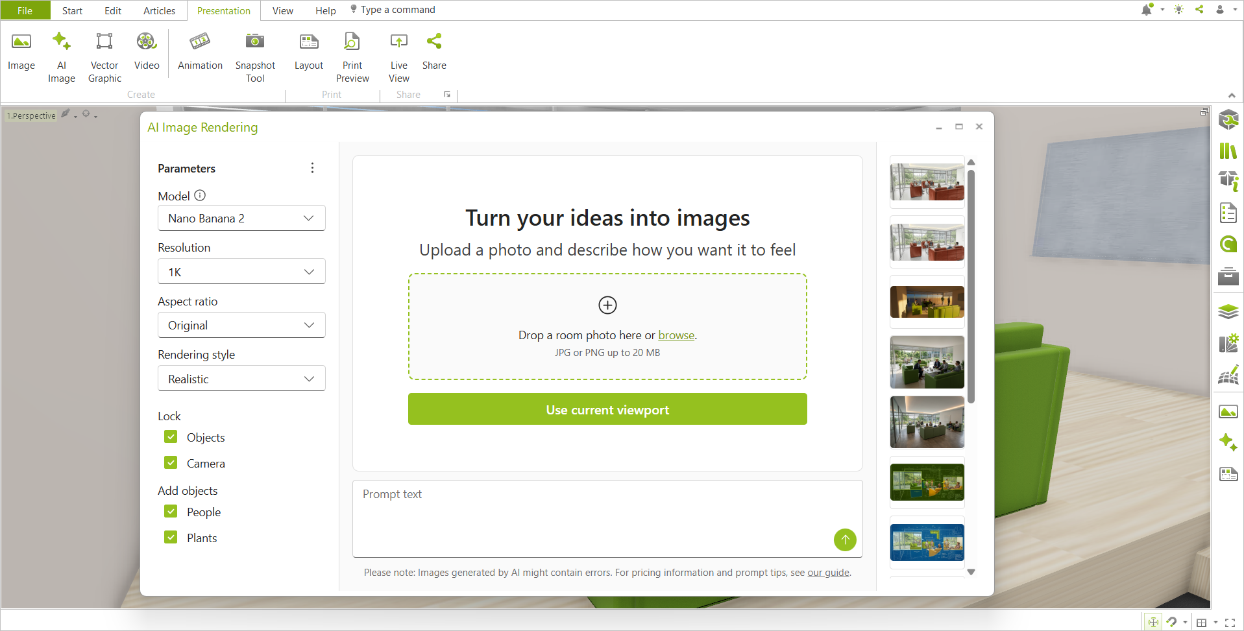Disable Add People checkbox
The image size is (1244, 631).
171,512
